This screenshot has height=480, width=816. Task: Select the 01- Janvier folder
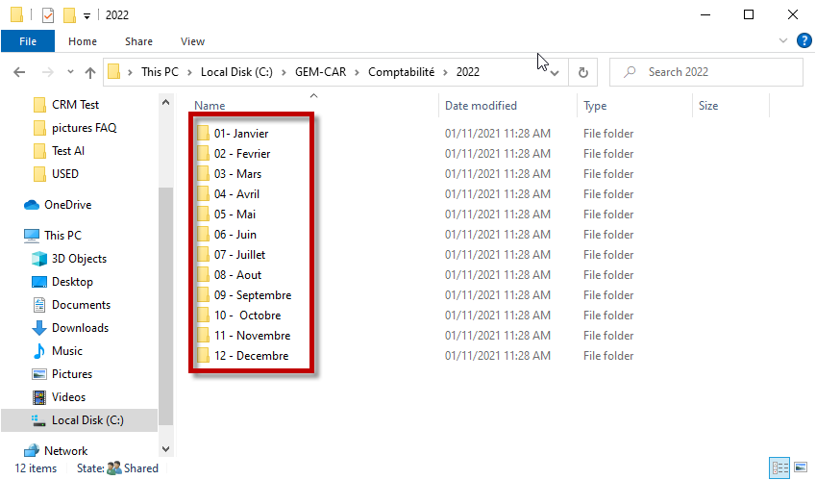(x=241, y=134)
